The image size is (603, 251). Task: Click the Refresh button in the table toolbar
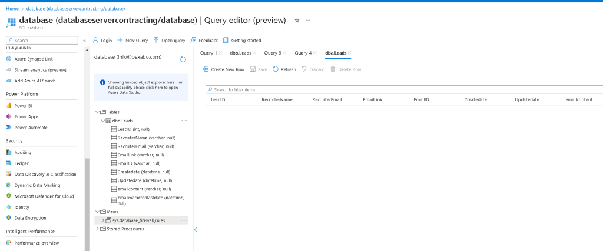click(284, 69)
